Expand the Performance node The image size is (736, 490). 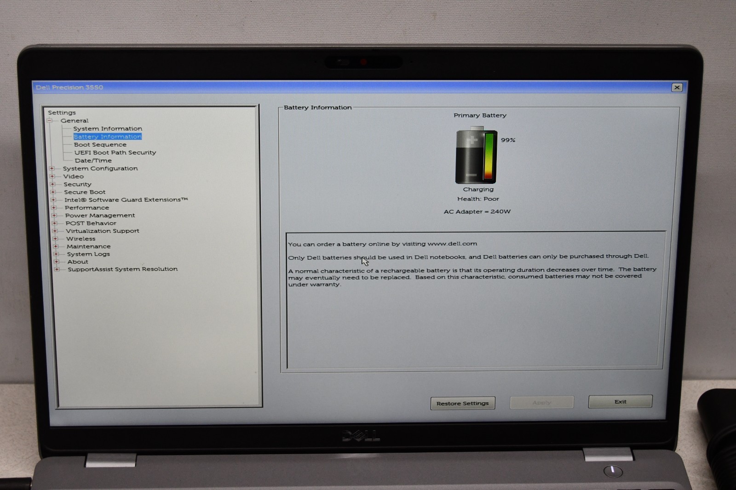pos(54,207)
